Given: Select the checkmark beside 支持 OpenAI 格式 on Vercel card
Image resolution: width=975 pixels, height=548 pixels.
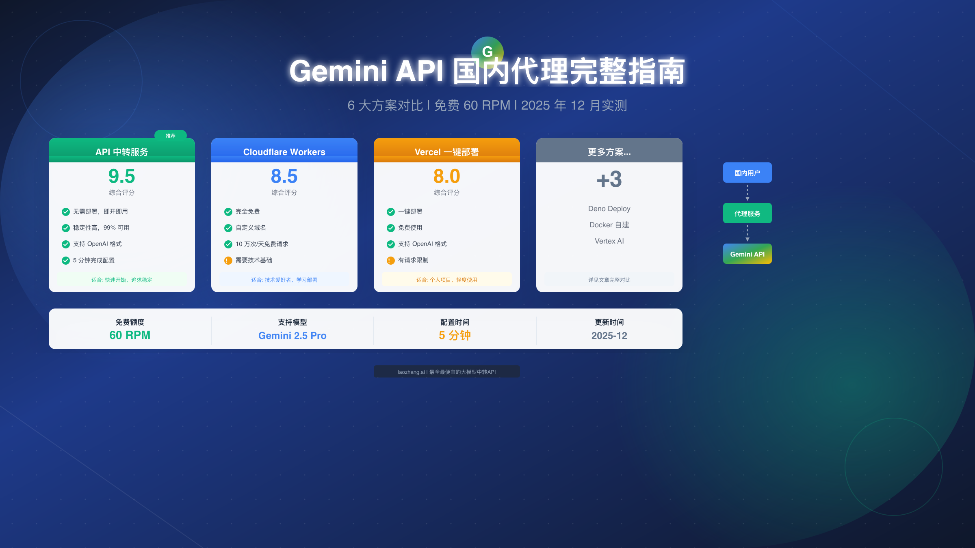Looking at the screenshot, I should click(390, 244).
